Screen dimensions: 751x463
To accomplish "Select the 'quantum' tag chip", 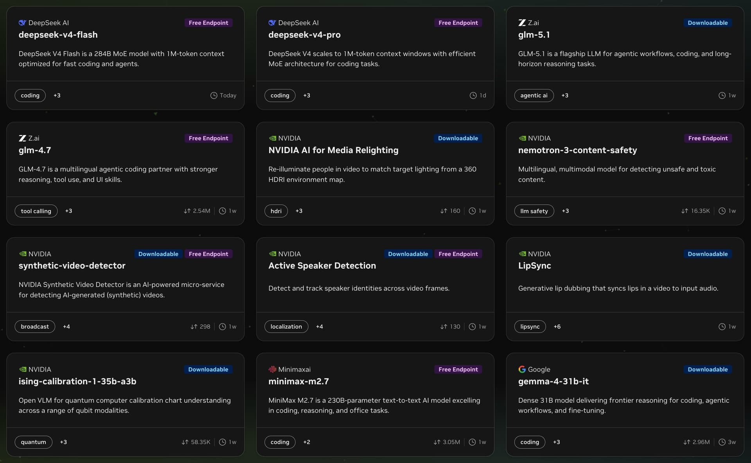I will click(x=33, y=442).
